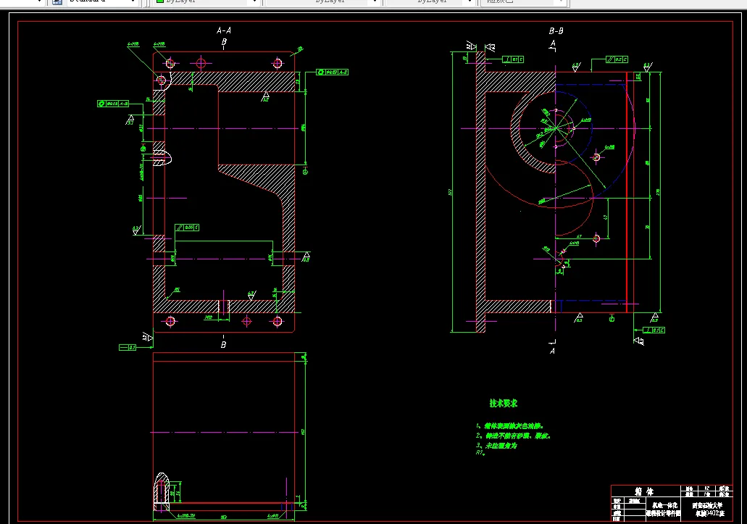The height and width of the screenshot is (524, 747).
Task: Click the 课程设计零件图 text in title block
Action: [x=663, y=513]
